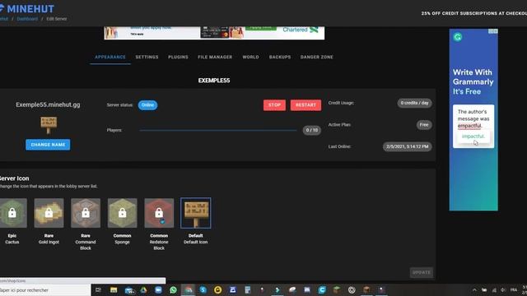Stop the server with the Stop button
Image resolution: width=527 pixels, height=296 pixels.
274,105
